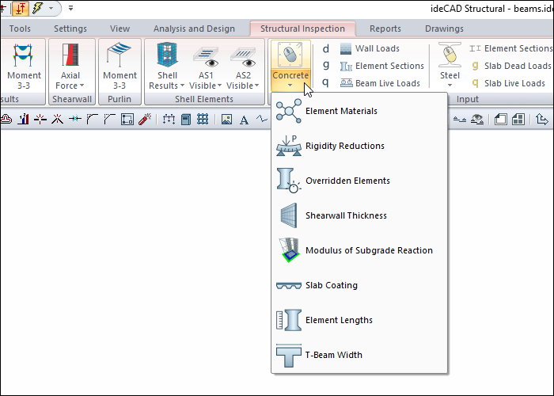Select Element Materials from the Concrete menu
This screenshot has height=396, width=554.
(340, 111)
